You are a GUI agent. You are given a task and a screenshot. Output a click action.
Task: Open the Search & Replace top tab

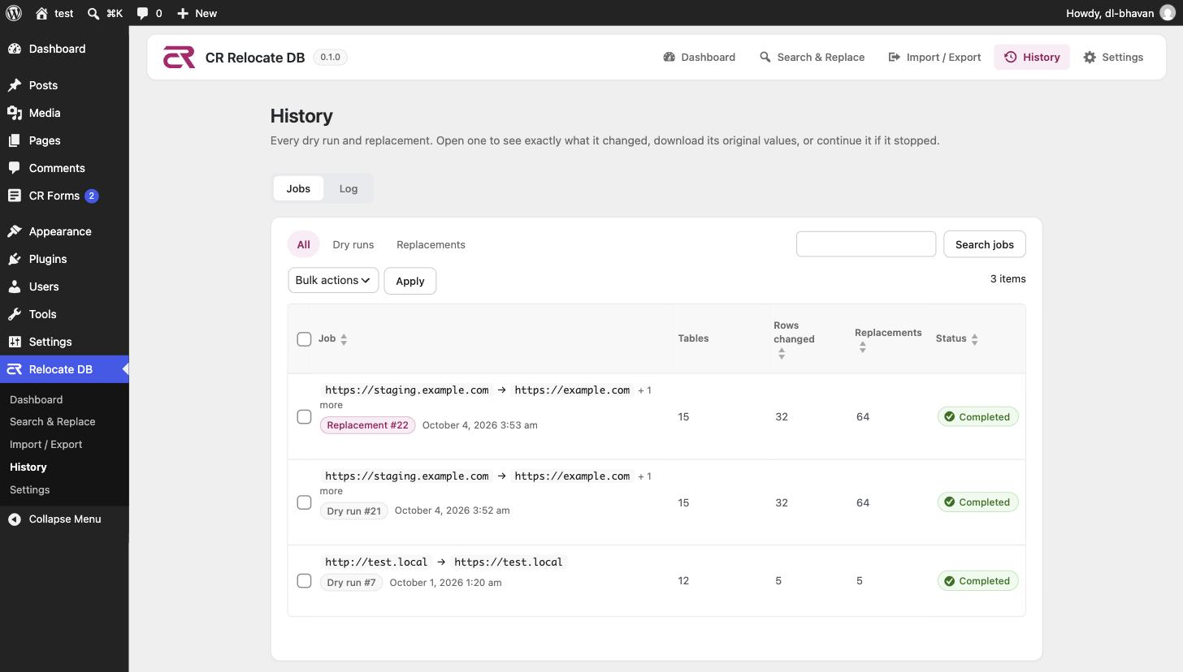point(812,57)
